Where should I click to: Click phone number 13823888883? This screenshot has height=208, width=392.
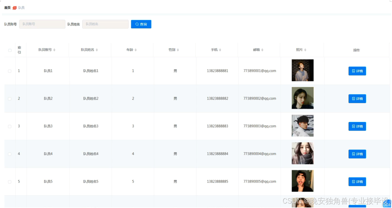(x=218, y=126)
